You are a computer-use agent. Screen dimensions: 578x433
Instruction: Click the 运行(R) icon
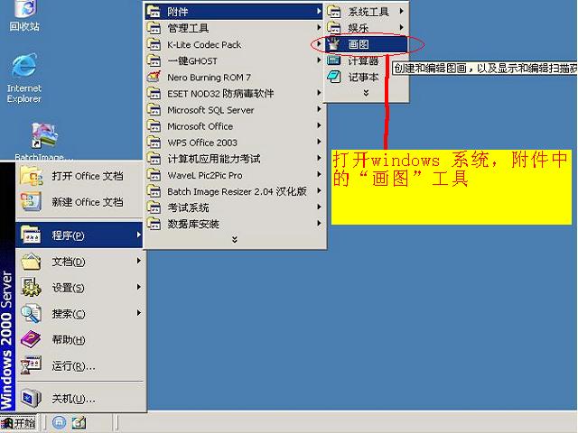click(x=31, y=365)
